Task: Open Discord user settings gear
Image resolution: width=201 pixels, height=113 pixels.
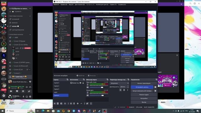Action: [x=30, y=96]
